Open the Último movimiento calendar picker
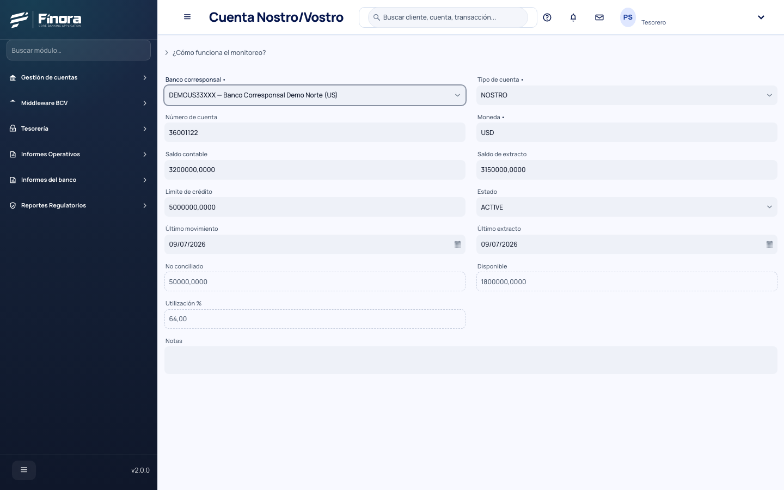The image size is (784, 490). 457,244
